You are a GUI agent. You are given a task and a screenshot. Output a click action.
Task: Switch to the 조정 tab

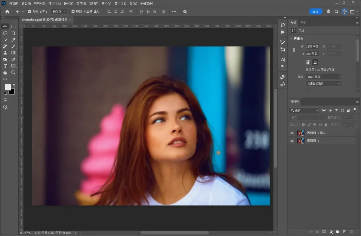click(x=303, y=22)
